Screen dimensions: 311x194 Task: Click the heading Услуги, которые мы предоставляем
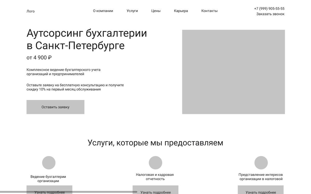[x=155, y=143]
